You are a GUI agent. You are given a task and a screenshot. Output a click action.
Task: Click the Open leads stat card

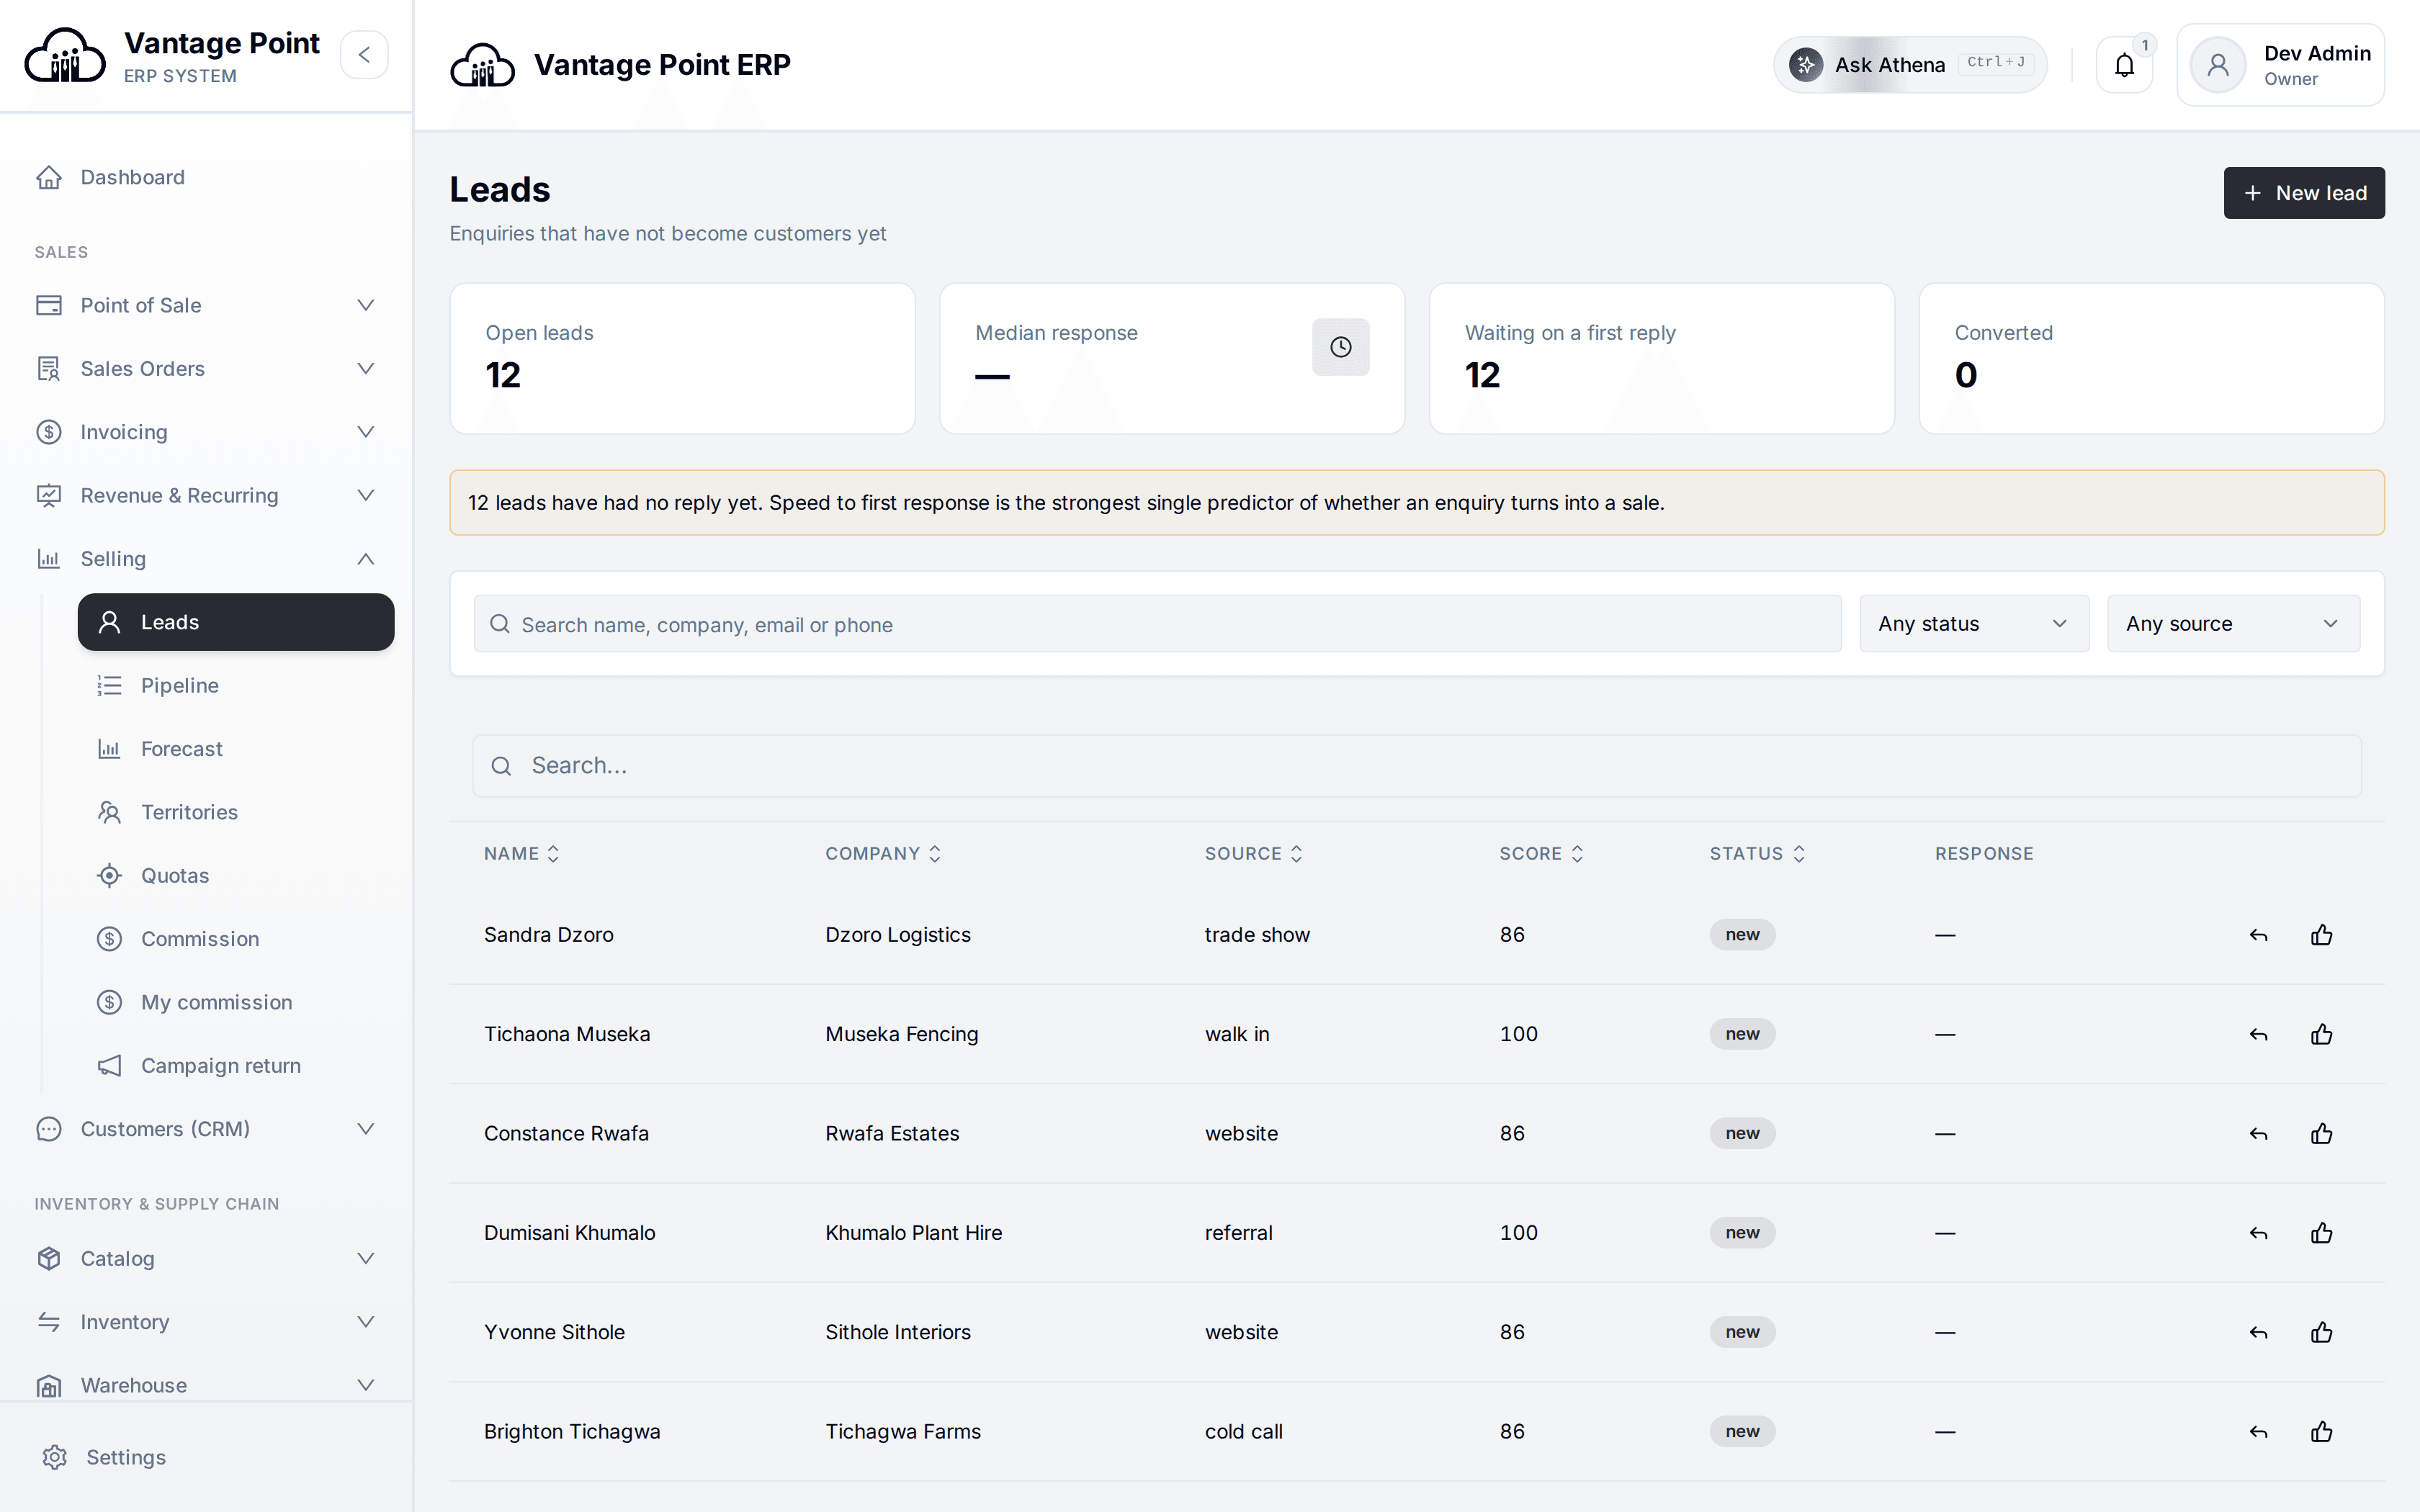click(682, 358)
